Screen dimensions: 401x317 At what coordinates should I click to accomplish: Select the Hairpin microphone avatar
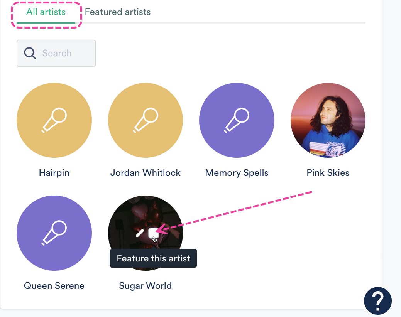(x=54, y=120)
